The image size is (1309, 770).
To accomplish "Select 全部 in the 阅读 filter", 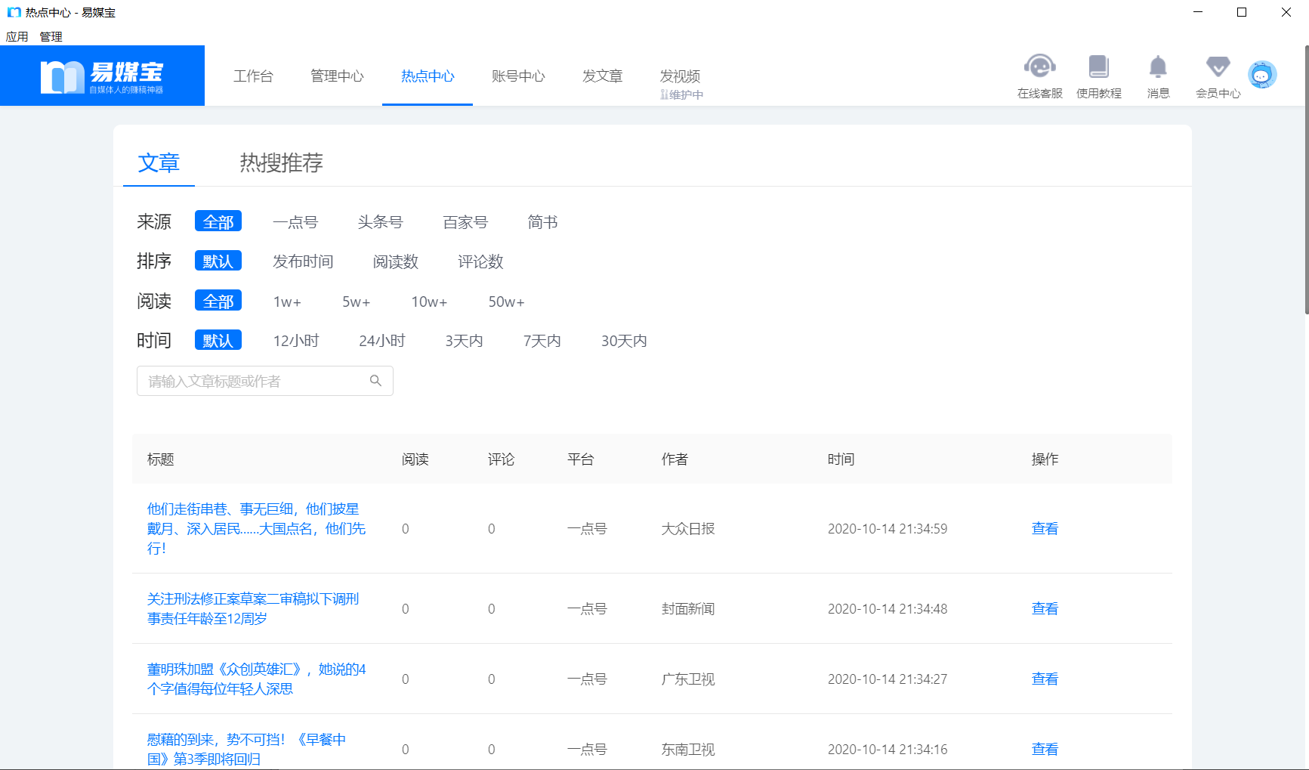I will [x=218, y=301].
